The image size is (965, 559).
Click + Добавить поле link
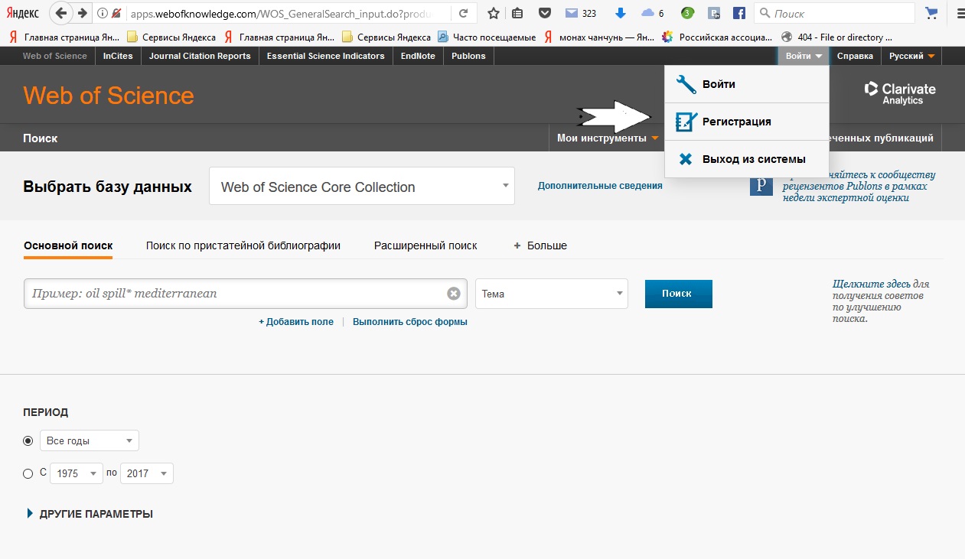296,322
